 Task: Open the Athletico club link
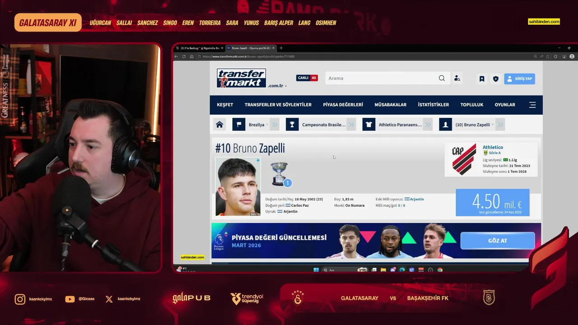click(493, 147)
